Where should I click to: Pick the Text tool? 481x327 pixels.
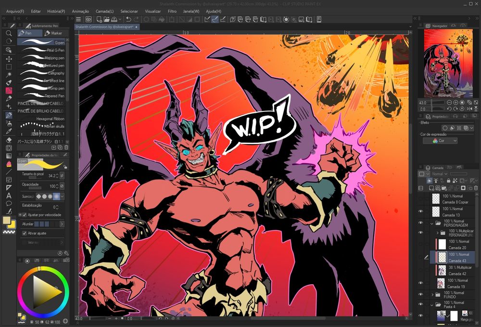click(9, 195)
